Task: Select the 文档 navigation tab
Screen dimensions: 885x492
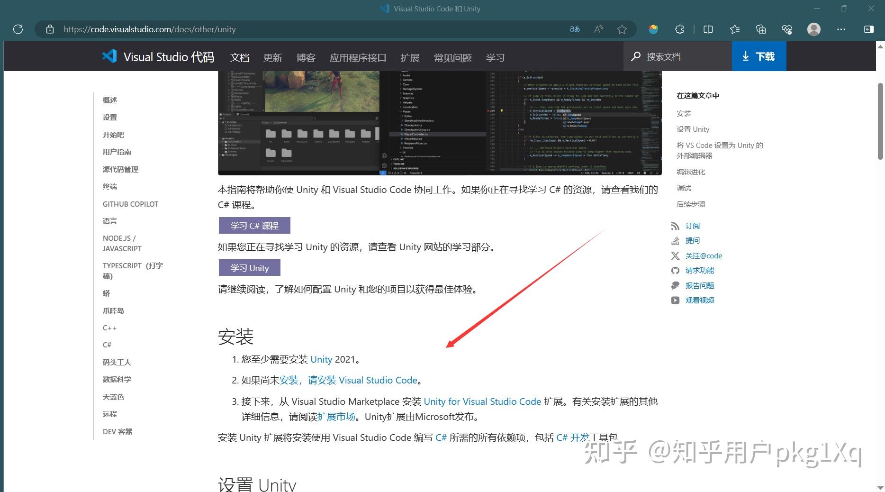Action: 239,57
